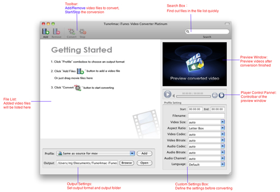
Task: Click the rightmost player control button
Action: point(221,95)
